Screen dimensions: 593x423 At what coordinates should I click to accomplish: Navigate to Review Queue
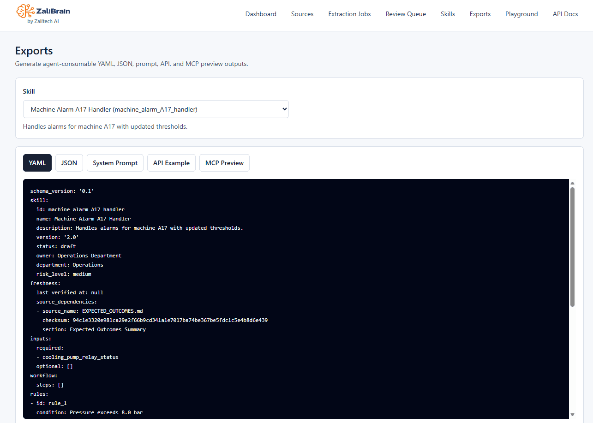pyautogui.click(x=406, y=14)
